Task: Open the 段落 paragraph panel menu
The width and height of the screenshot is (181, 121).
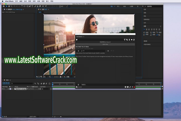Action: coord(160,26)
